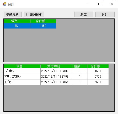Click the 会計 checkout button

click(105, 14)
